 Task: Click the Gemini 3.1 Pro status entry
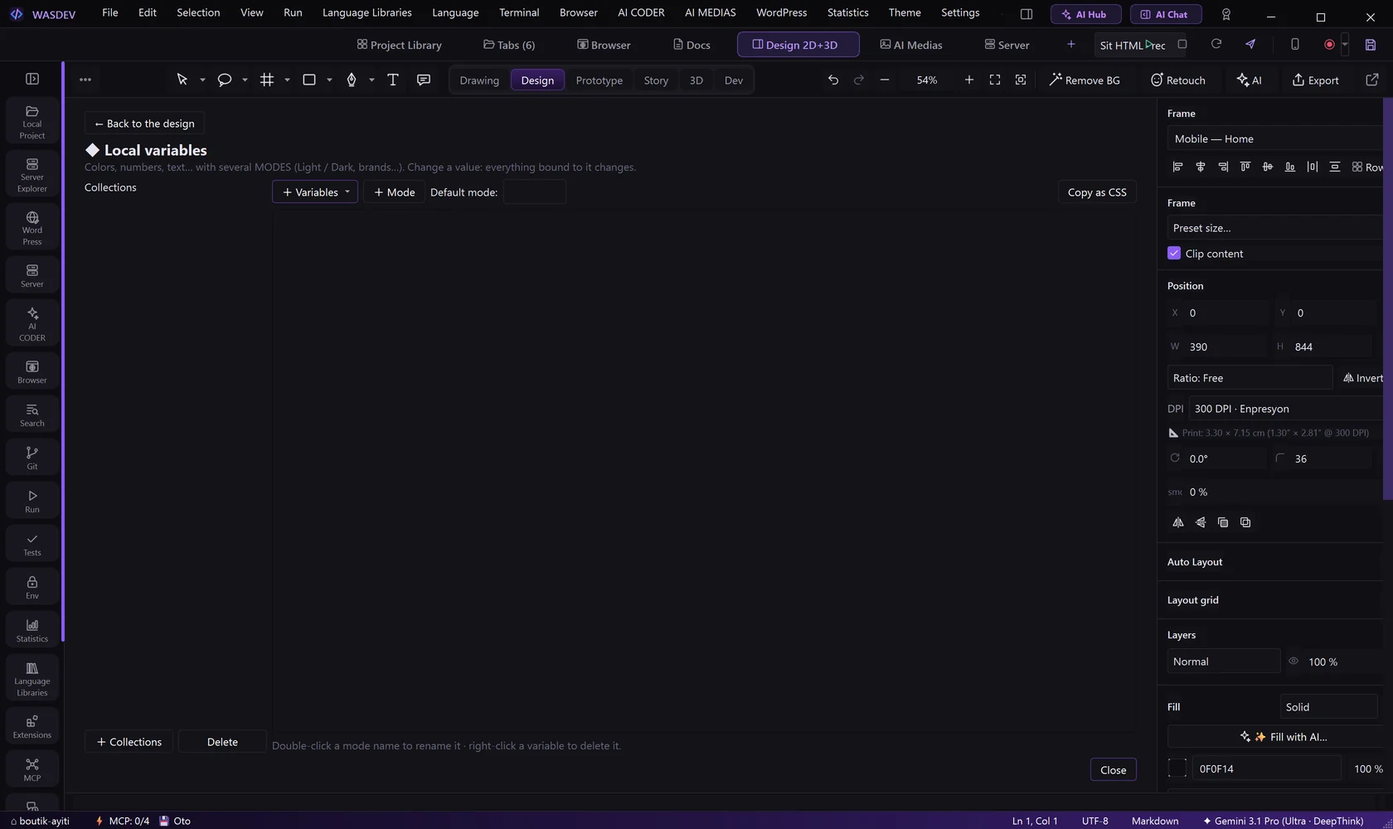[1282, 821]
